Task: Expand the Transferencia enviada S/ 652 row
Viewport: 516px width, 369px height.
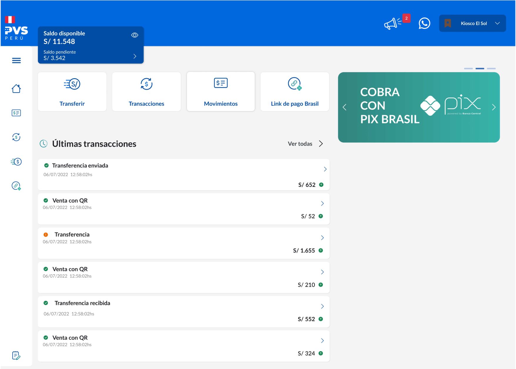Action: click(x=325, y=169)
